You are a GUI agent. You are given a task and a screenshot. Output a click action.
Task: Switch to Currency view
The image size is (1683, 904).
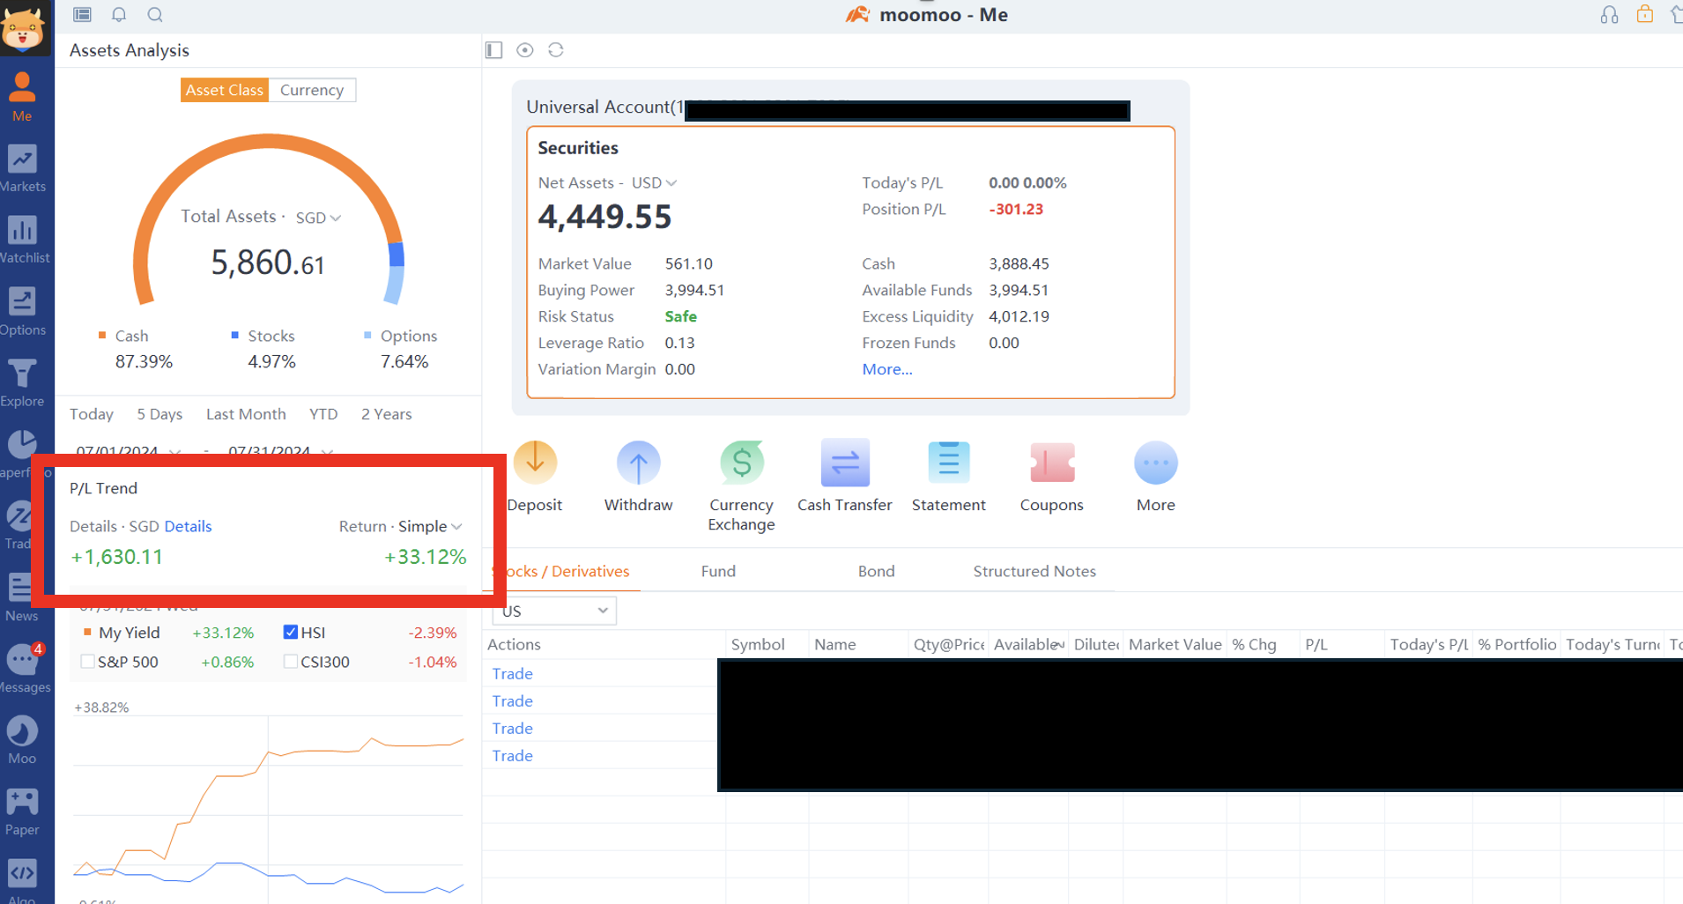point(312,90)
